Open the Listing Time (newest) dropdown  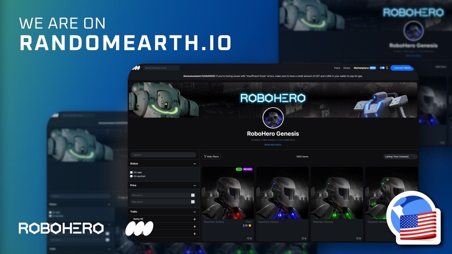point(400,157)
